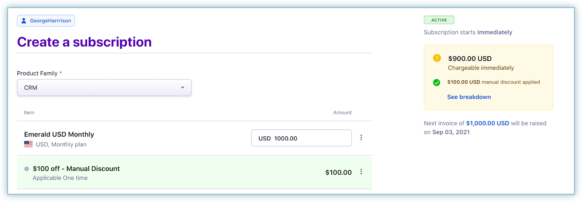
Task: Click the user icon in customer chip
Action: tap(24, 21)
